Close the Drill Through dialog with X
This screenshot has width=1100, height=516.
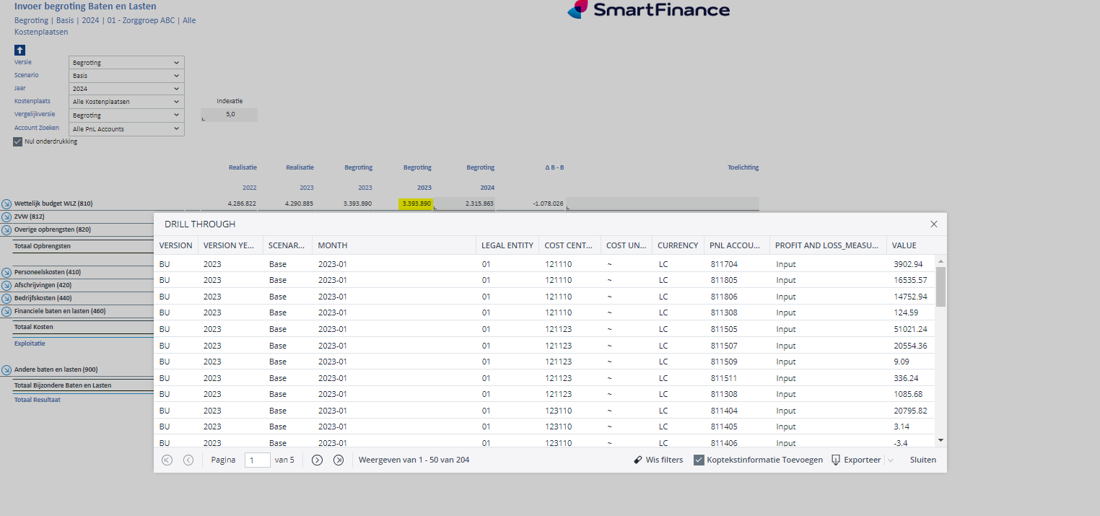coord(934,224)
